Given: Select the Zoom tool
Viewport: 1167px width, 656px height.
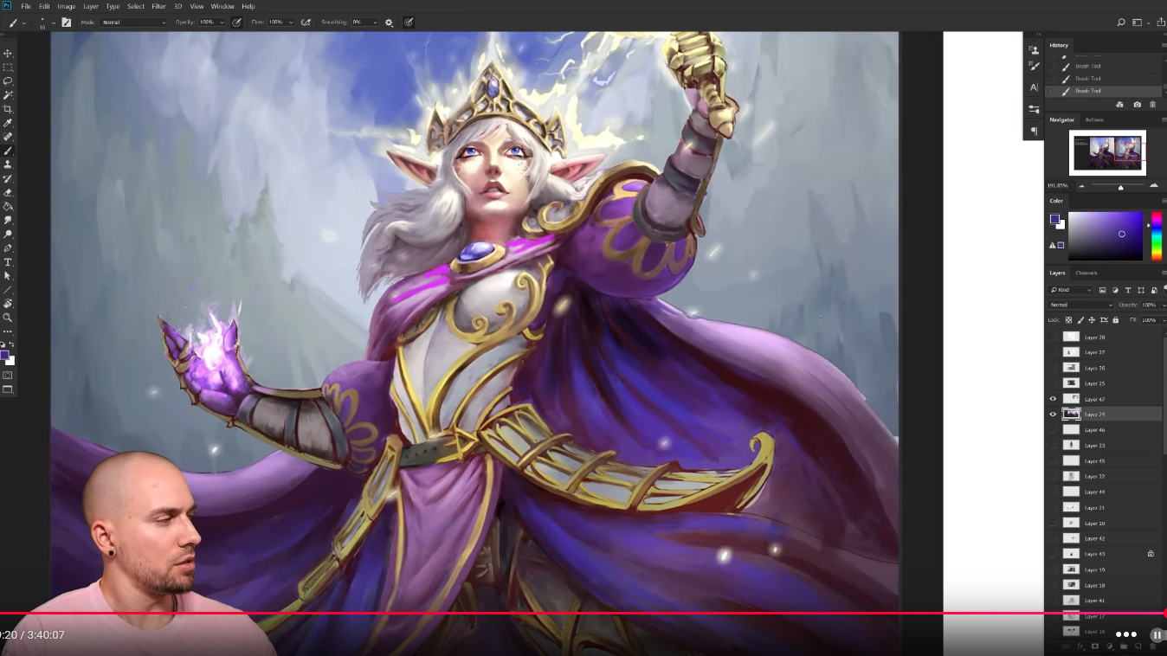Looking at the screenshot, I should click(8, 318).
